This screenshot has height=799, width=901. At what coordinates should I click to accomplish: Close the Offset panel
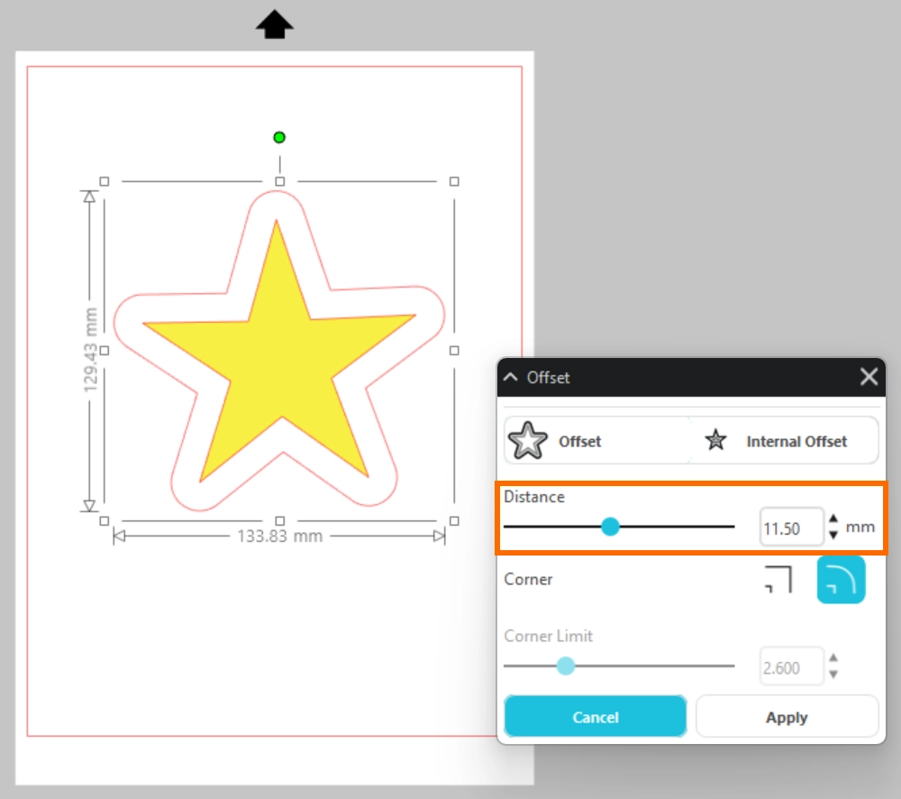869,377
